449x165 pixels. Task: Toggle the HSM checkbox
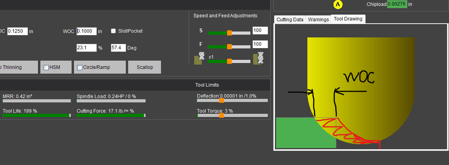pyautogui.click(x=46, y=68)
